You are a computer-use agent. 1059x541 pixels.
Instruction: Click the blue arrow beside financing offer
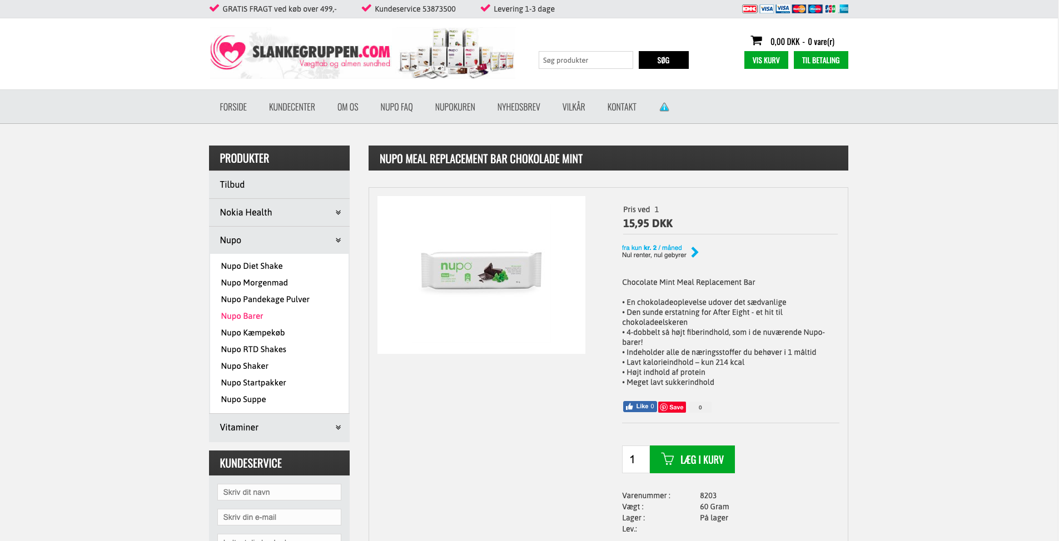pyautogui.click(x=695, y=252)
